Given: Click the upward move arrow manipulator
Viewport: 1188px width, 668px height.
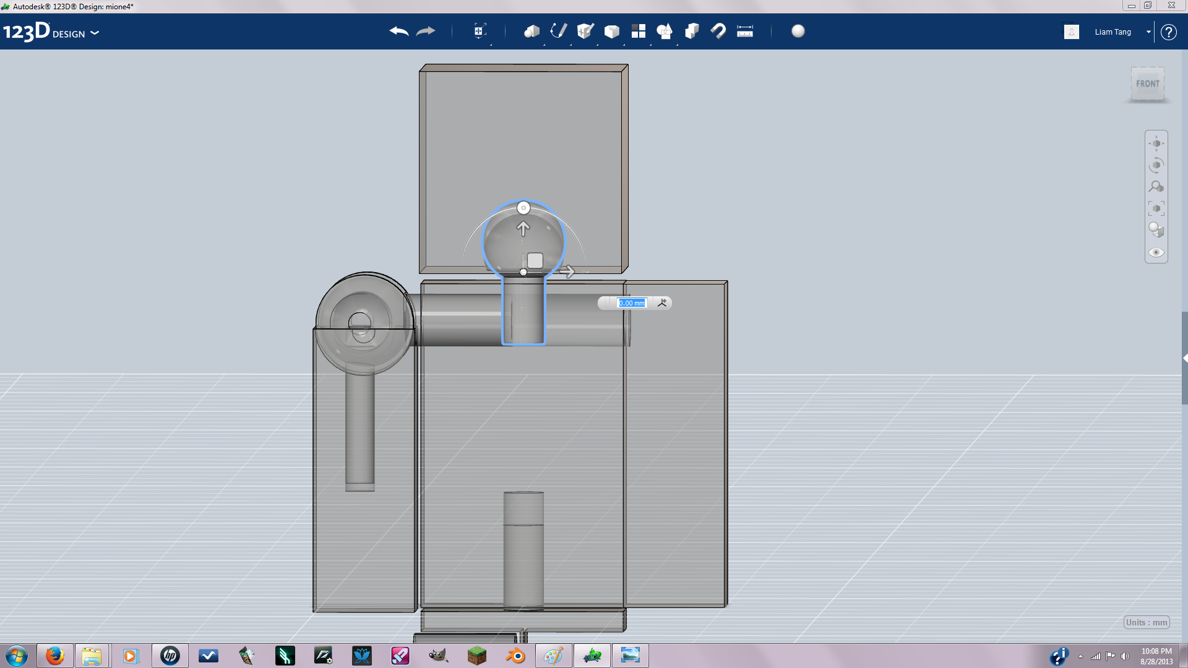Looking at the screenshot, I should pos(523,229).
